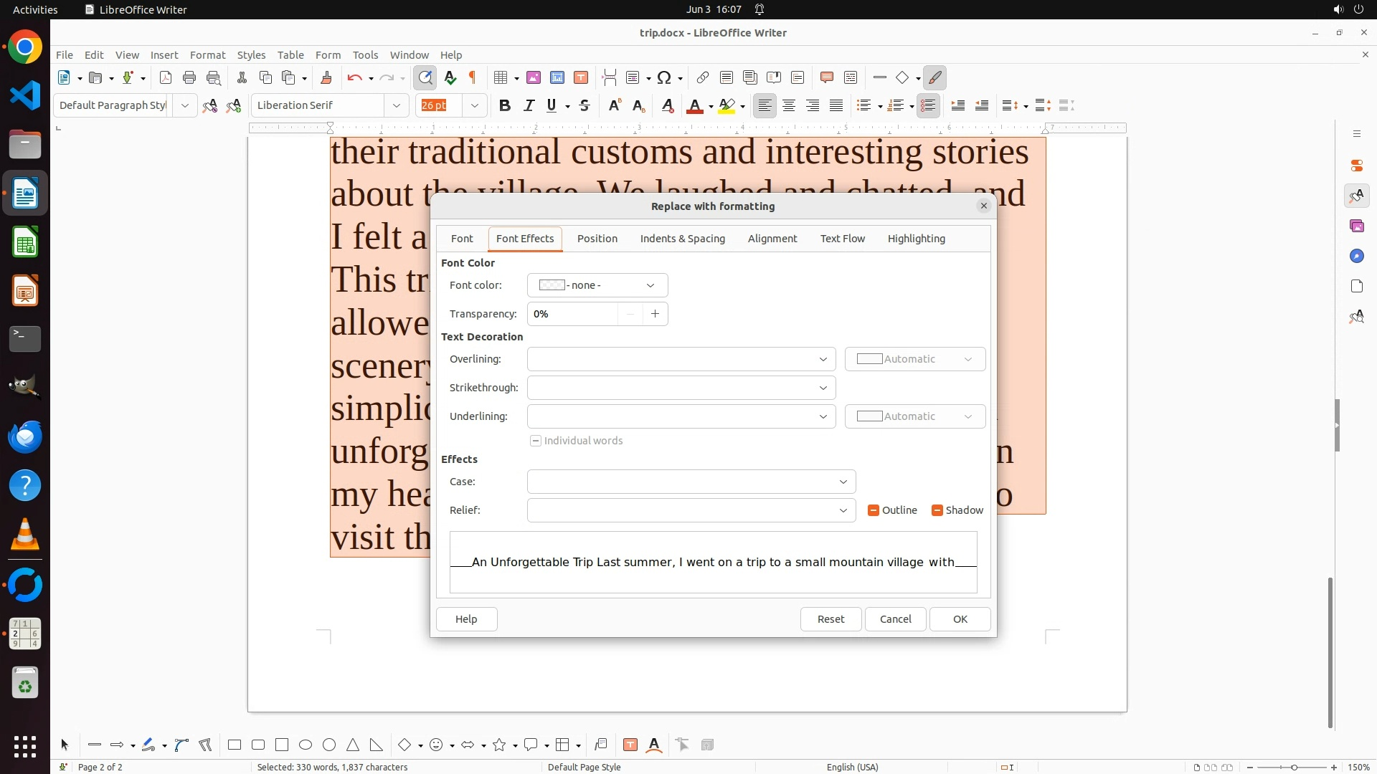Open the Overlining color Automatic swatch

[x=914, y=359]
